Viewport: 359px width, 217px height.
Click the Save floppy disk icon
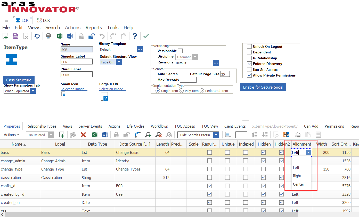pos(15,36)
